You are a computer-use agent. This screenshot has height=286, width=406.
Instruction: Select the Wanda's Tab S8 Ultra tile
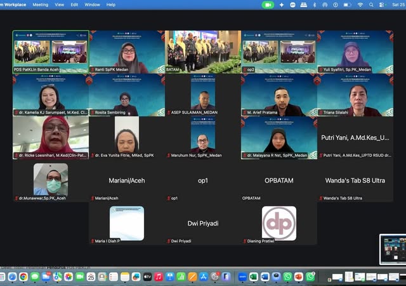355,180
